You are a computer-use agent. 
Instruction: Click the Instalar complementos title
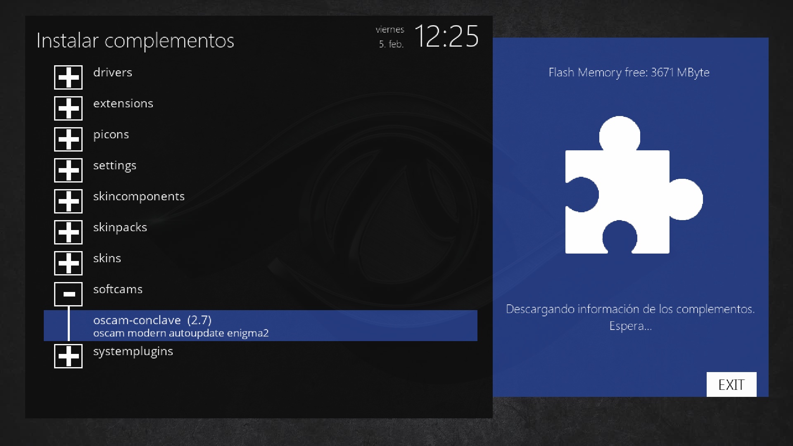135,40
